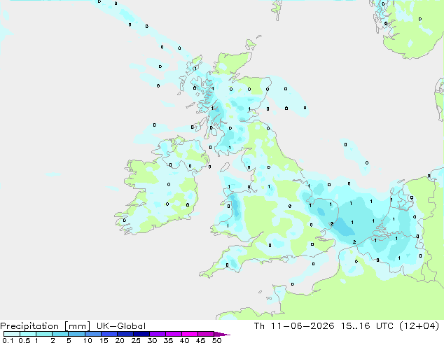The image size is (444, 343).
Task: Click the legend value "0.1"
Action: 8,340
